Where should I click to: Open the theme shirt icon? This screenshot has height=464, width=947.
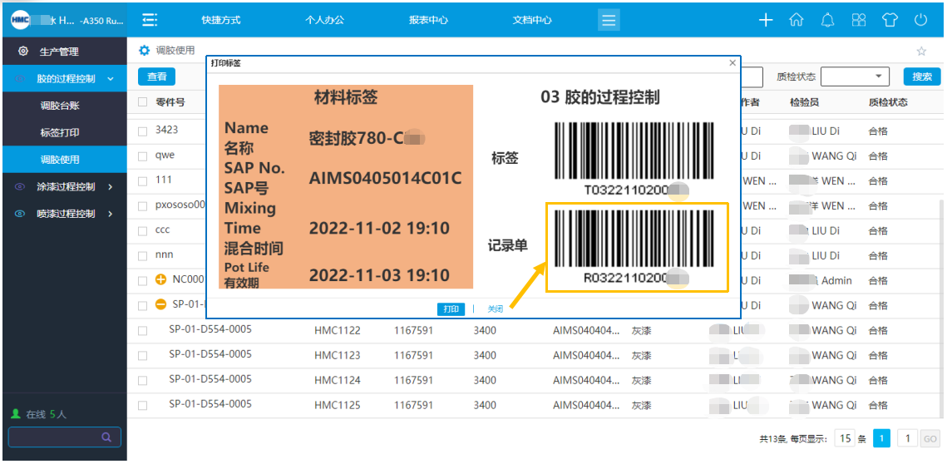point(890,20)
